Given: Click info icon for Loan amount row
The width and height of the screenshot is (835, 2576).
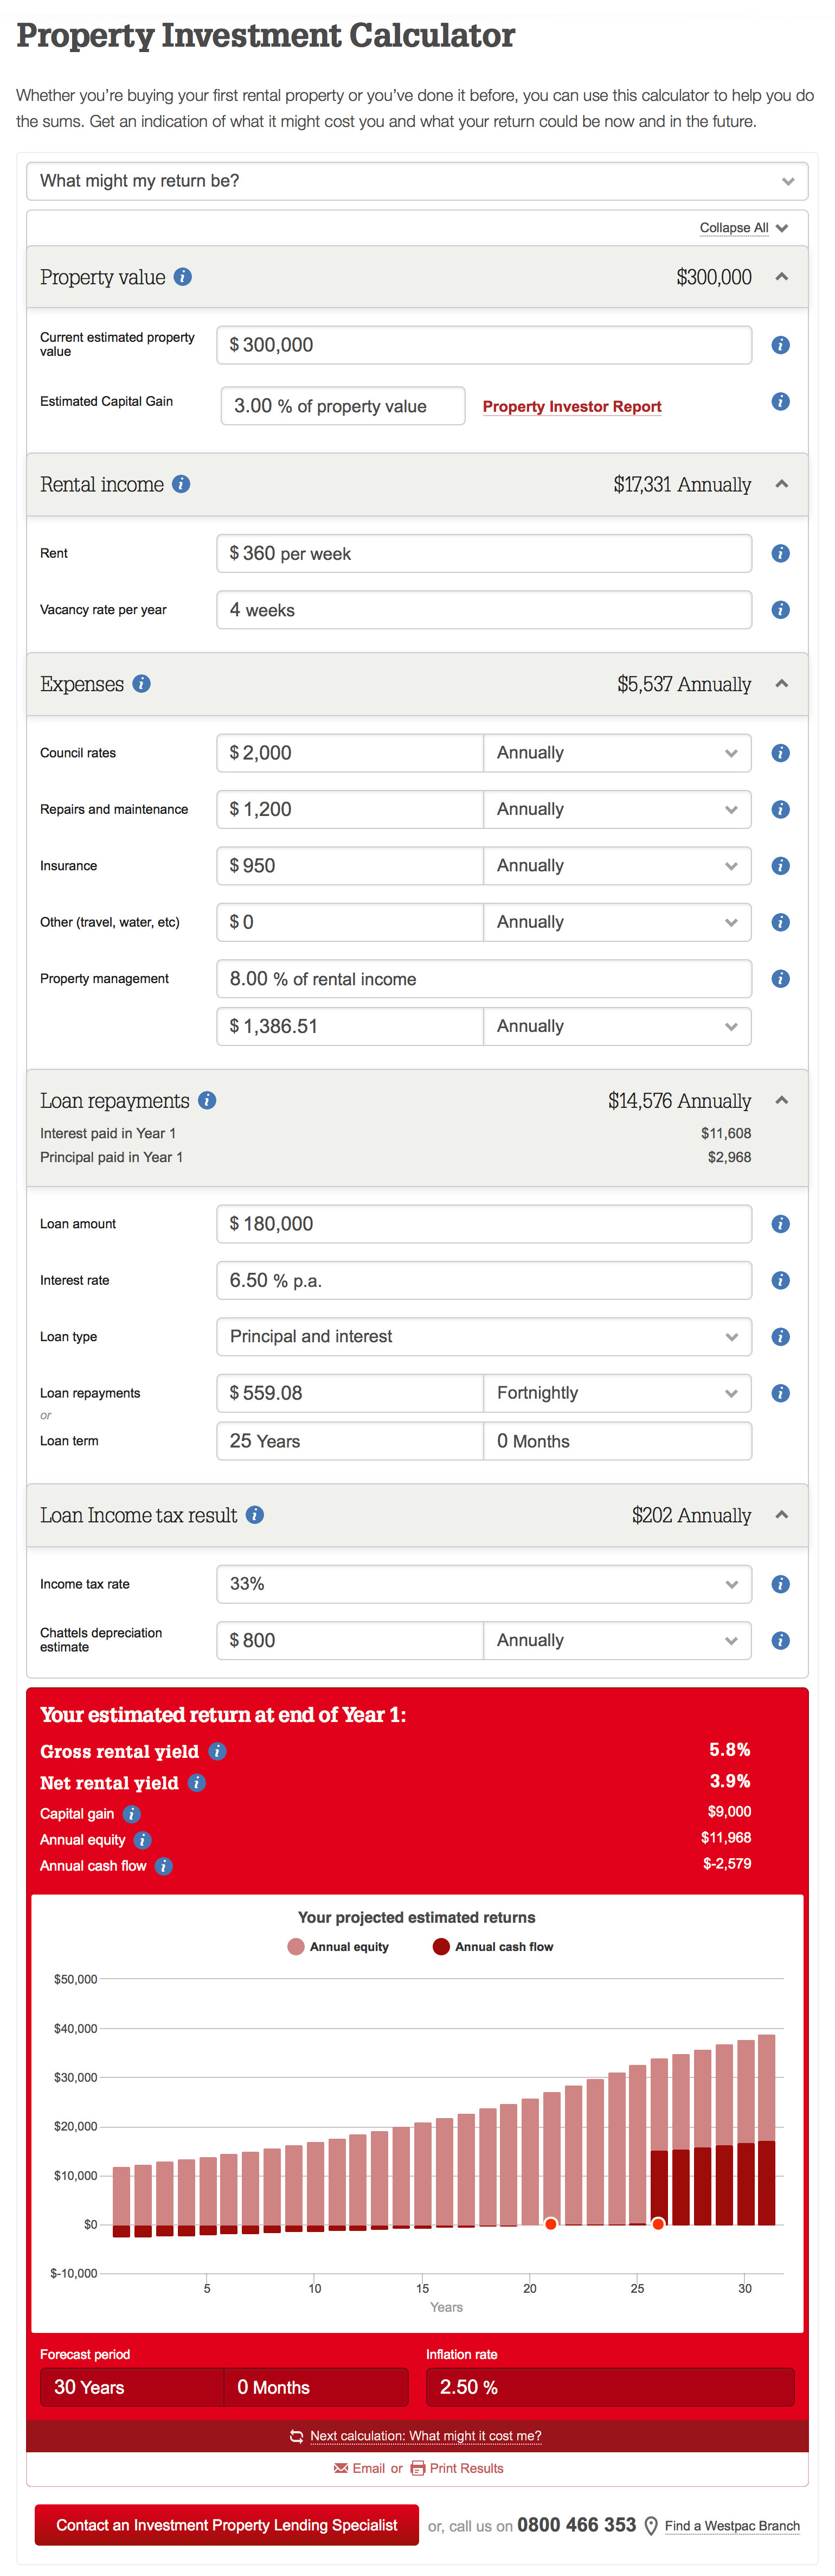Looking at the screenshot, I should click(x=781, y=1224).
